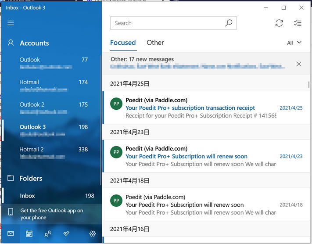Dismiss the Other new messages notification
Viewport: 312px width, 244px height.
click(x=298, y=64)
